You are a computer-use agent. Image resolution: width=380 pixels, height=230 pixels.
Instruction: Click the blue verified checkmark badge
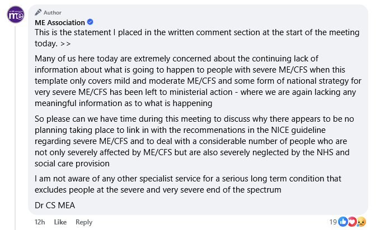point(91,22)
